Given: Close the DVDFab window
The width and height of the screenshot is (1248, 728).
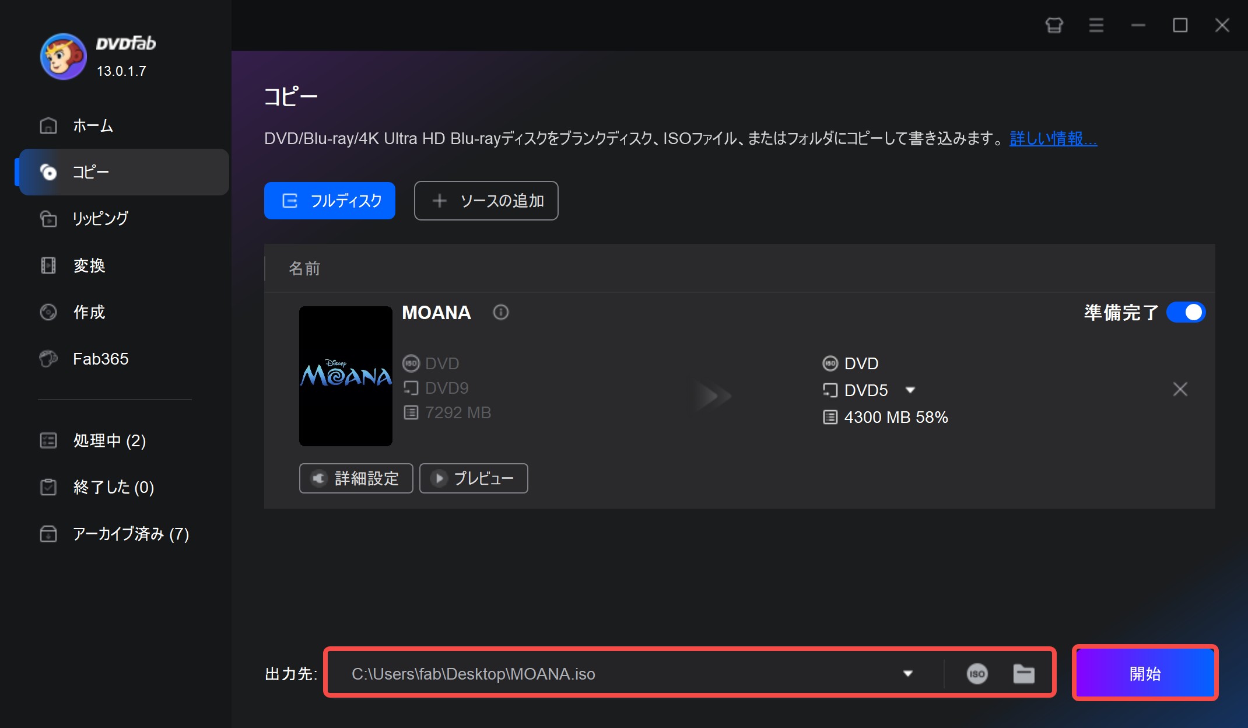Looking at the screenshot, I should coord(1222,25).
